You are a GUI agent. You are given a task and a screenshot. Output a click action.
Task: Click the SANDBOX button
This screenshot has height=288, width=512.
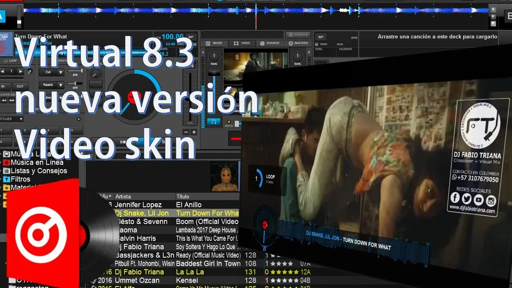[x=297, y=35]
